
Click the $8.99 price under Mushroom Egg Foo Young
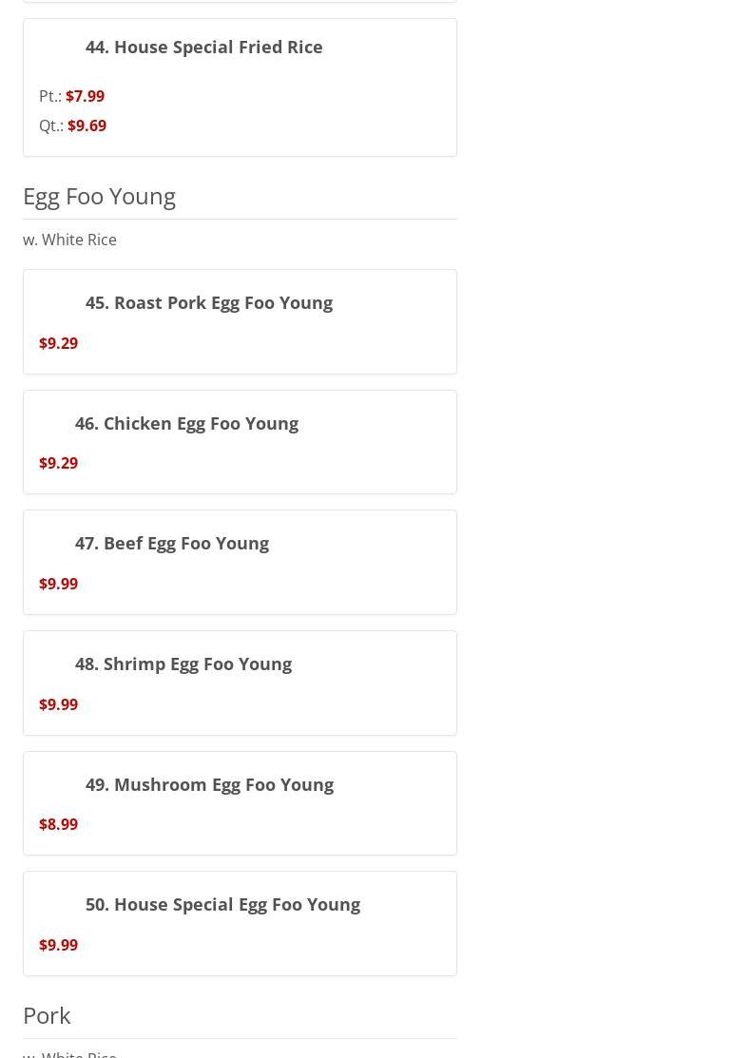[x=58, y=824]
